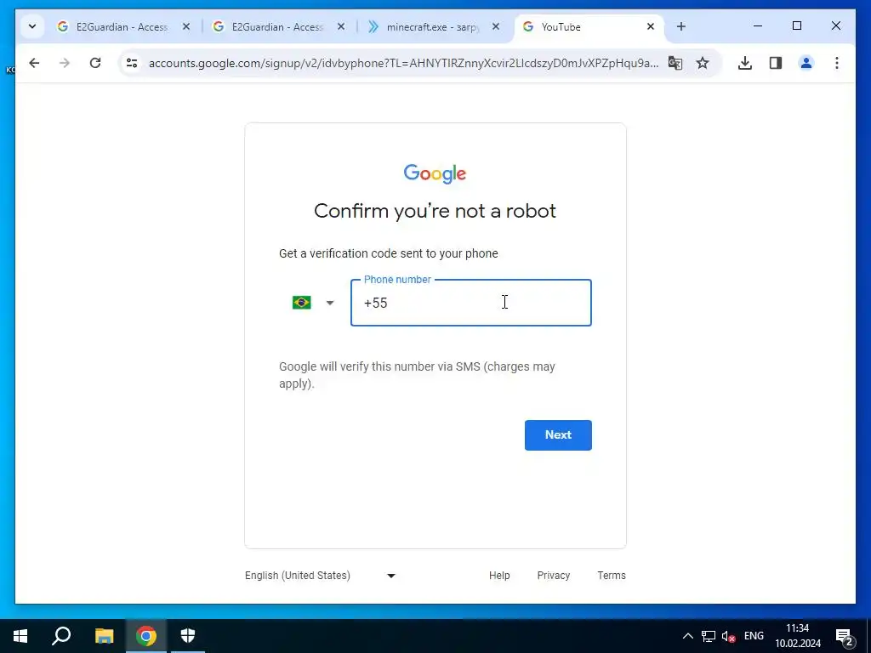This screenshot has height=653, width=871.
Task: Switch ENG input language indicator
Action: 754,636
